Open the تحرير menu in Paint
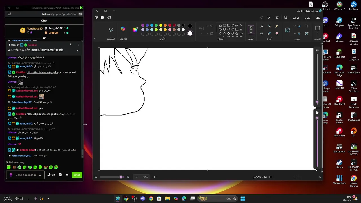The image size is (361, 203). pos(307,18)
